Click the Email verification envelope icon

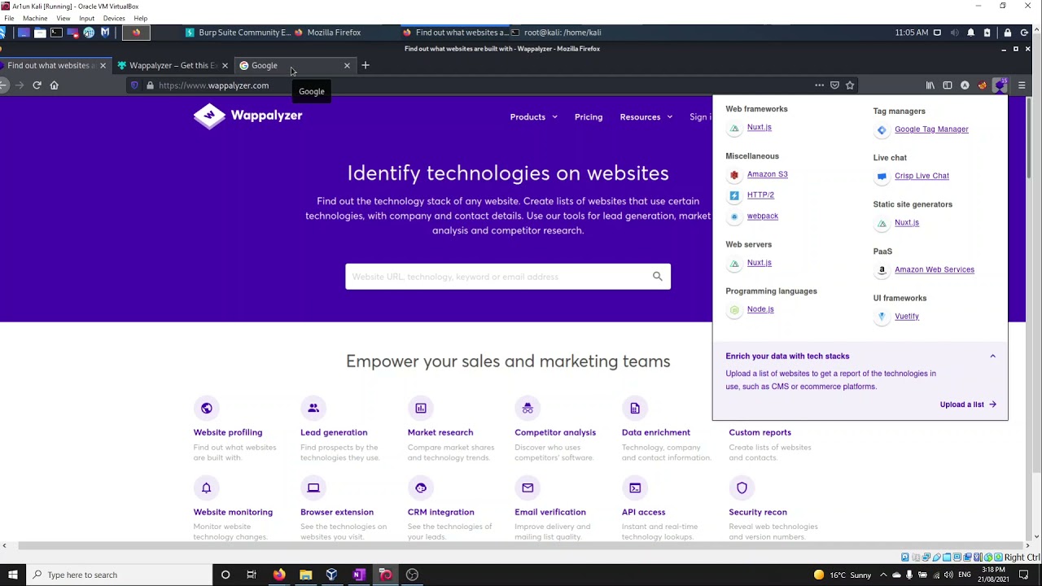pyautogui.click(x=528, y=488)
